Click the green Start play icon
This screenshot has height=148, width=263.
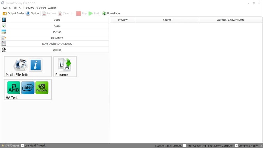click(x=91, y=13)
